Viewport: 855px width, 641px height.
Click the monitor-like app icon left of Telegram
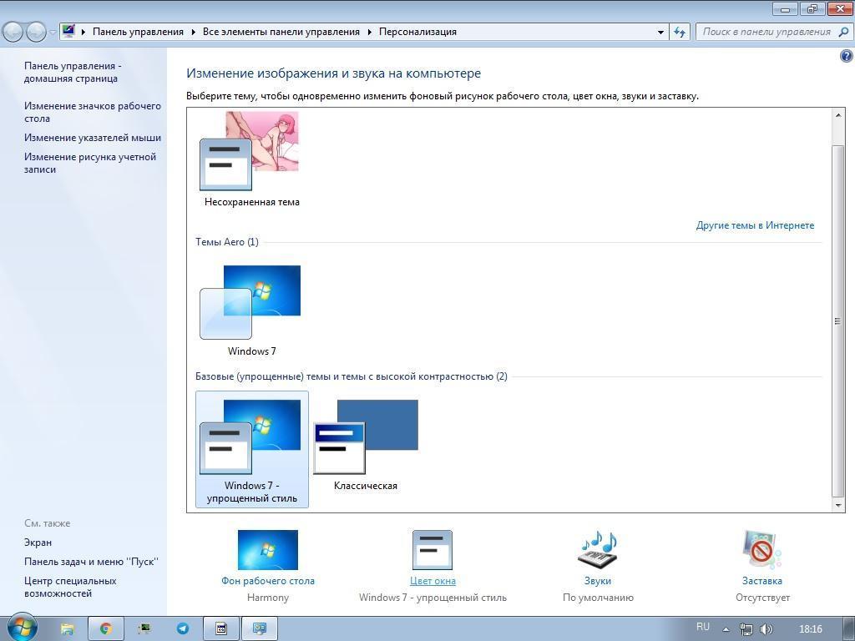144,629
